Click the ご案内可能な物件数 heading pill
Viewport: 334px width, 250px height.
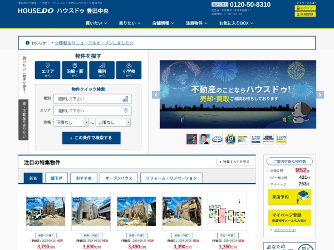(289, 162)
